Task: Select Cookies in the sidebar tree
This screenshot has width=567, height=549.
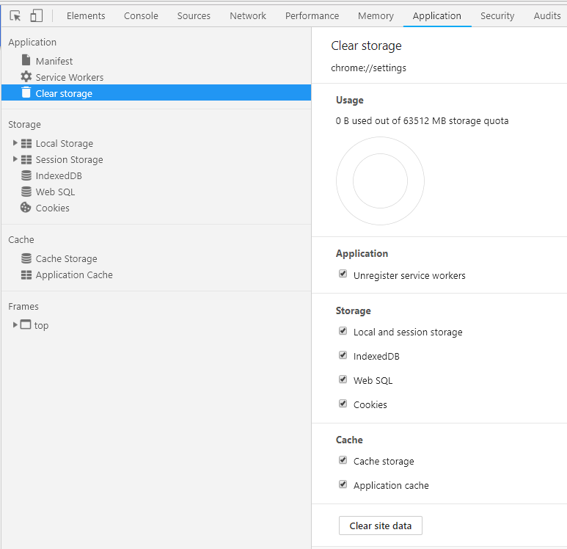Action: tap(52, 208)
